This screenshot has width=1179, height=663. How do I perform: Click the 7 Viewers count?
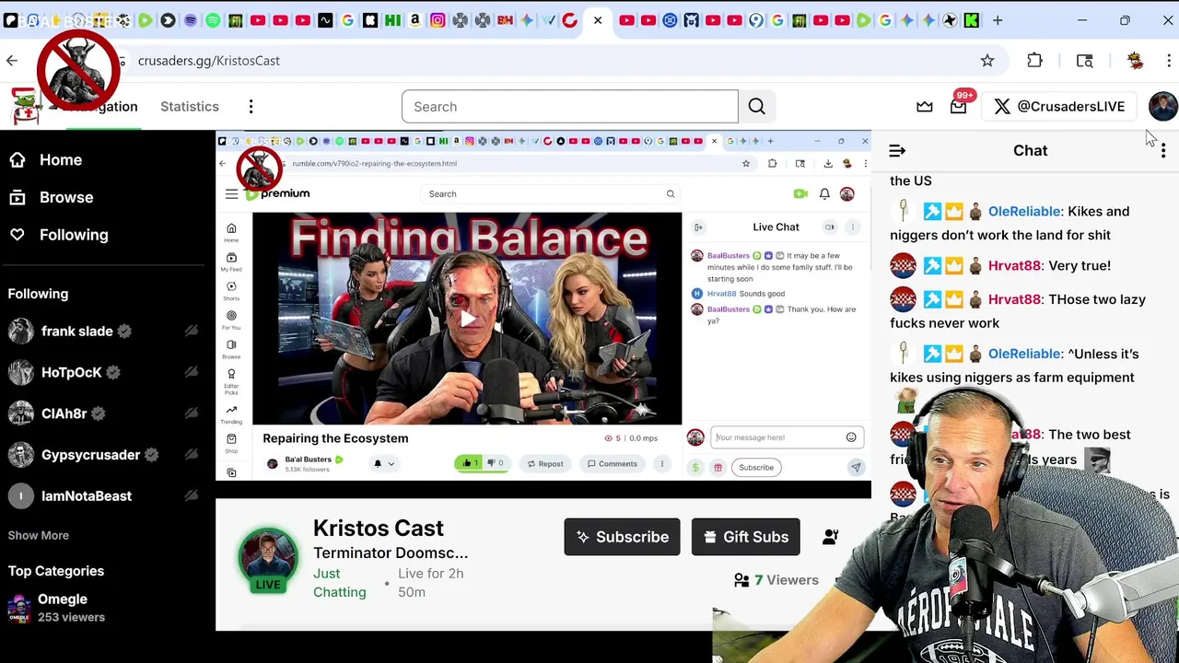[x=776, y=580]
